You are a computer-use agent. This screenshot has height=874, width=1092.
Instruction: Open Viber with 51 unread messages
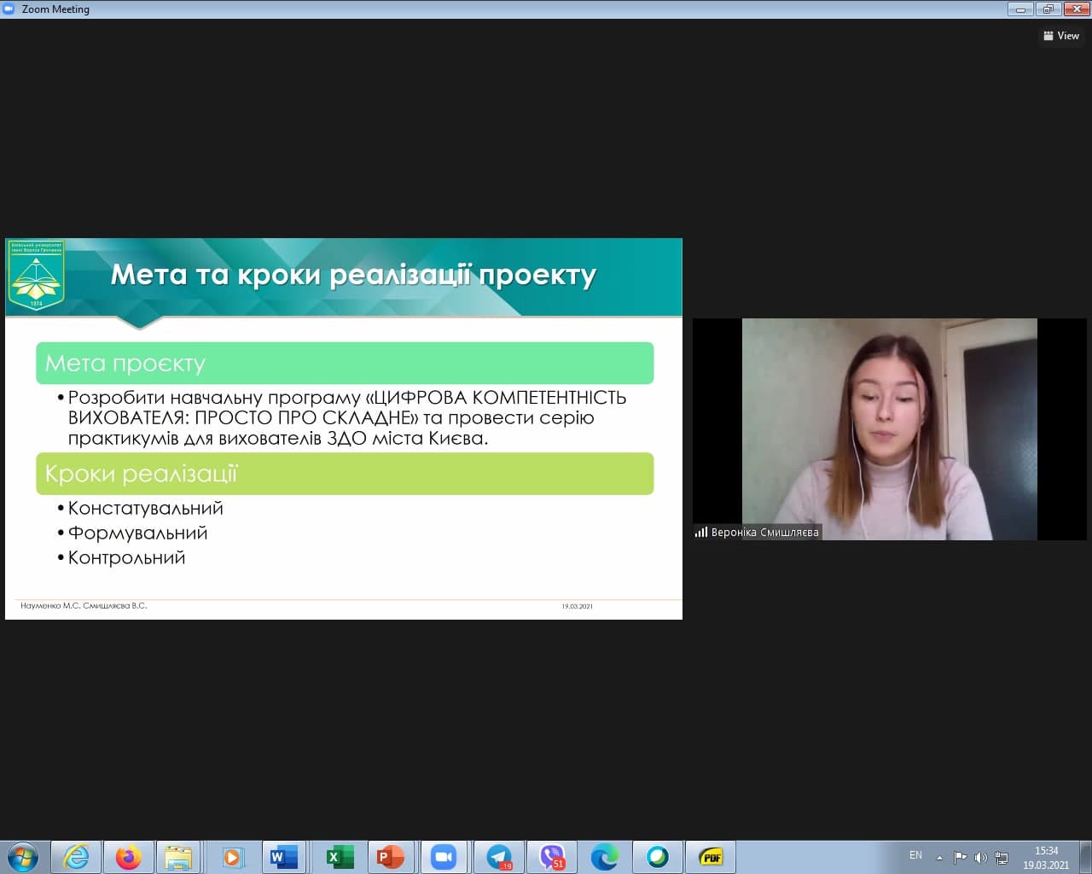click(552, 857)
